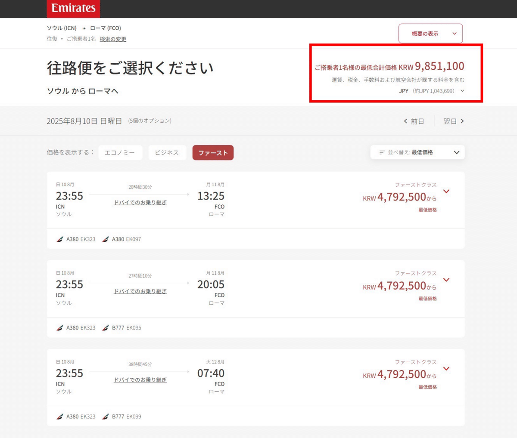Click the EK099 flight number text
Screen dimensions: 517x438
click(134, 416)
